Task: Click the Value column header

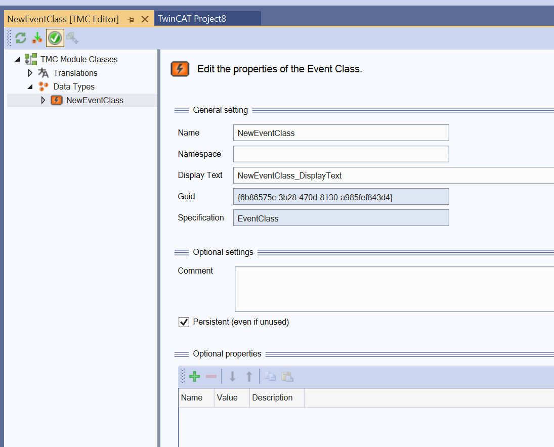Action: coord(232,397)
